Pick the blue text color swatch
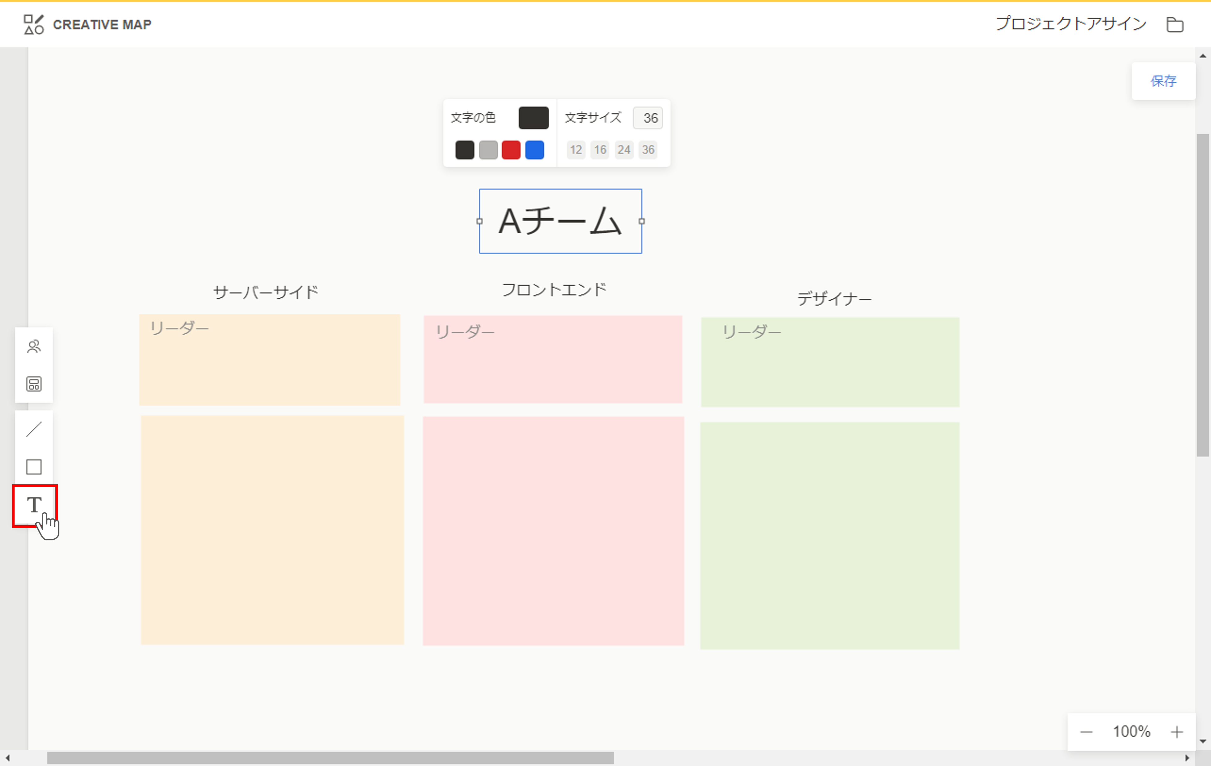 pos(535,150)
